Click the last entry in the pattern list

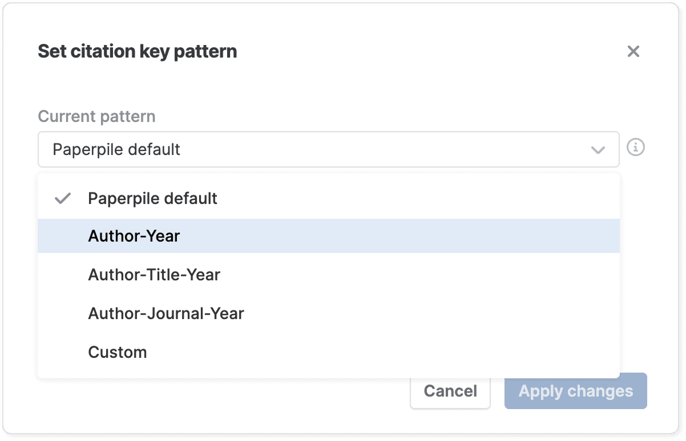tap(328, 352)
